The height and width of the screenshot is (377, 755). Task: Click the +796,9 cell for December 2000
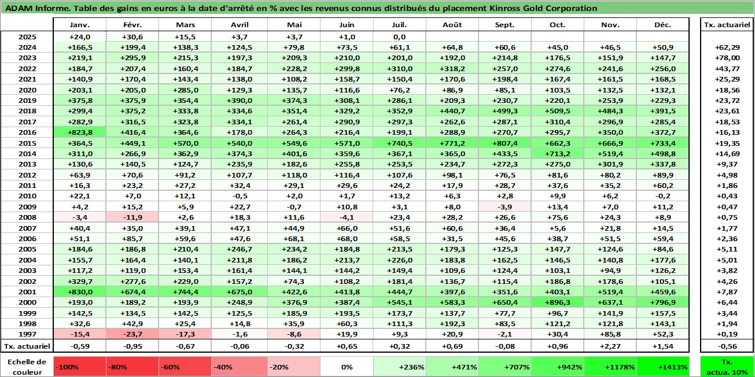[663, 302]
